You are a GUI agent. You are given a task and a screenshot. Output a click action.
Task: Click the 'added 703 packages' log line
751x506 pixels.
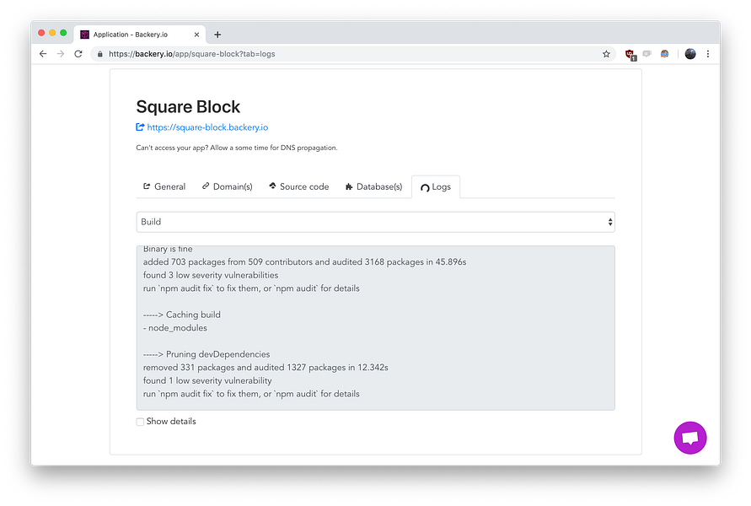(x=304, y=262)
